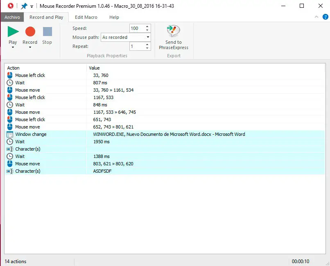Decrease Speed with the down arrow
The width and height of the screenshot is (330, 266).
click(147, 30)
